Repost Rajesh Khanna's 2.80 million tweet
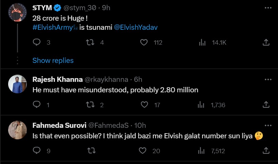Viewport: 278px width, 164px height. pyautogui.click(x=91, y=105)
